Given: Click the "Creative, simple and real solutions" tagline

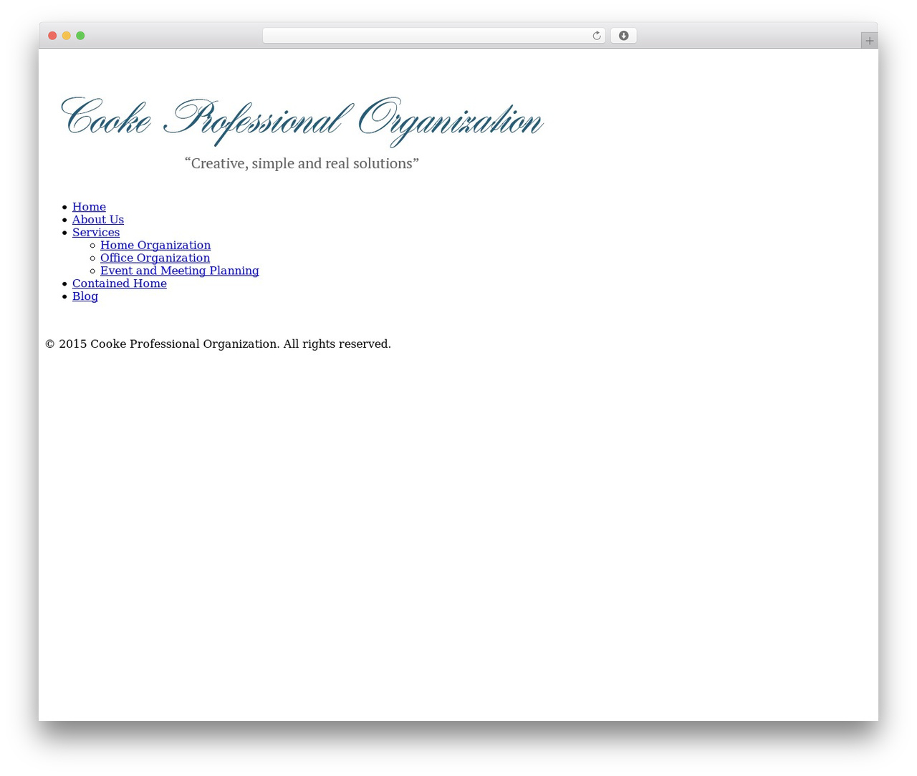Looking at the screenshot, I should tap(302, 163).
